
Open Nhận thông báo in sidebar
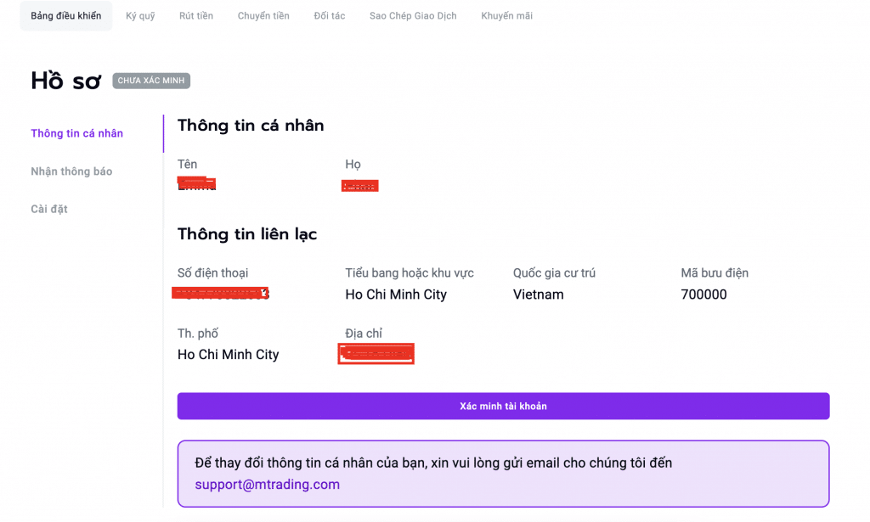tap(71, 171)
